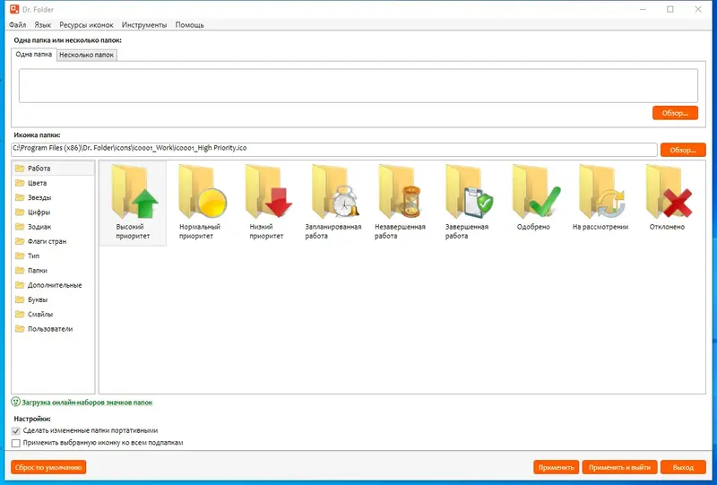717x485 pixels.
Task: Select the Запланированная работа alarm clock icon
Action: tap(333, 192)
